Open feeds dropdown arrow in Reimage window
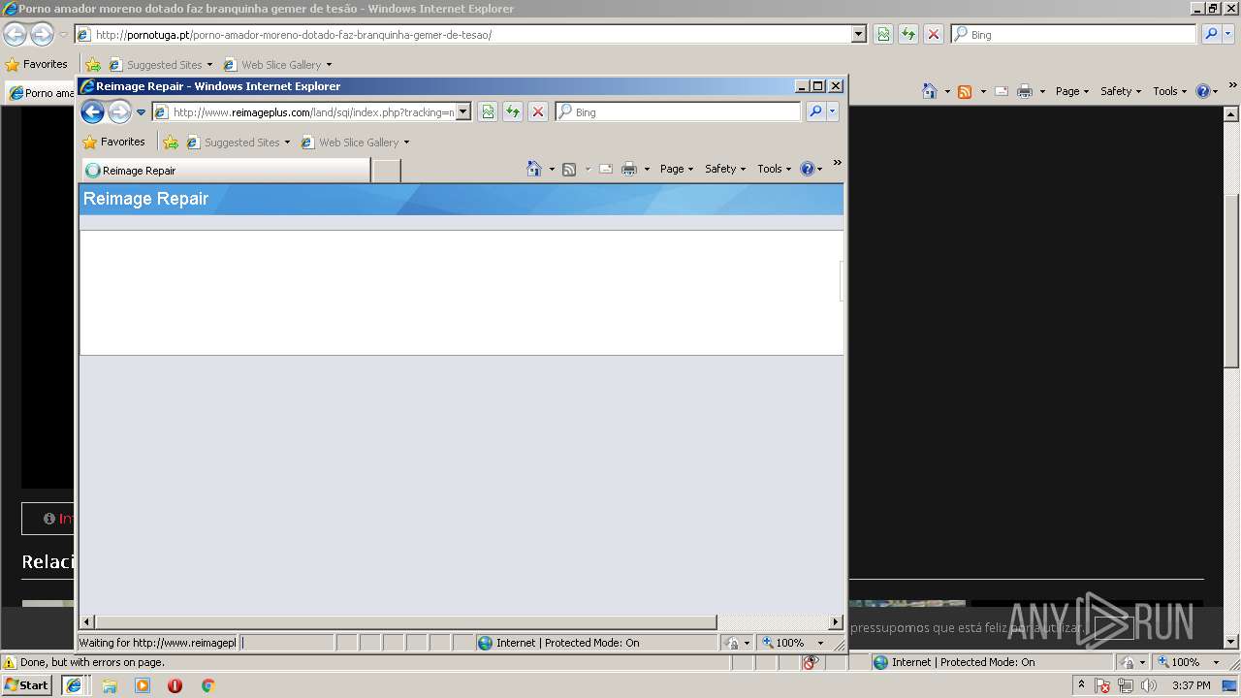 click(x=588, y=170)
